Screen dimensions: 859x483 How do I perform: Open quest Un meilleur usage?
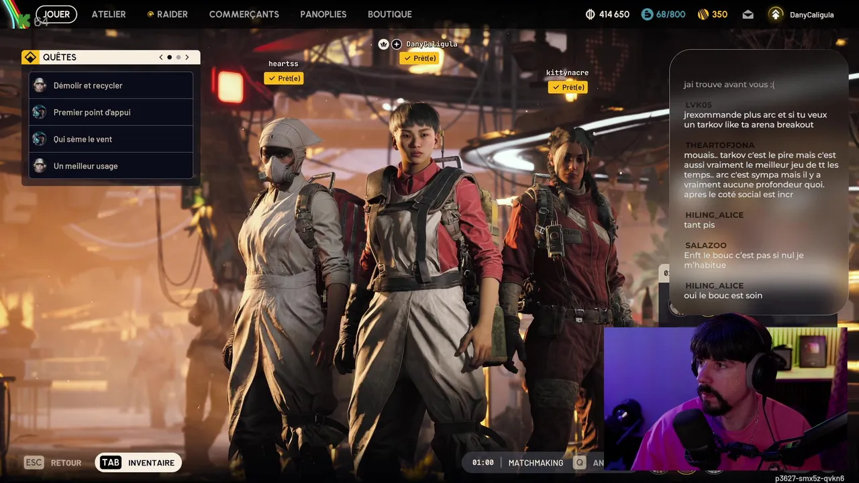111,166
